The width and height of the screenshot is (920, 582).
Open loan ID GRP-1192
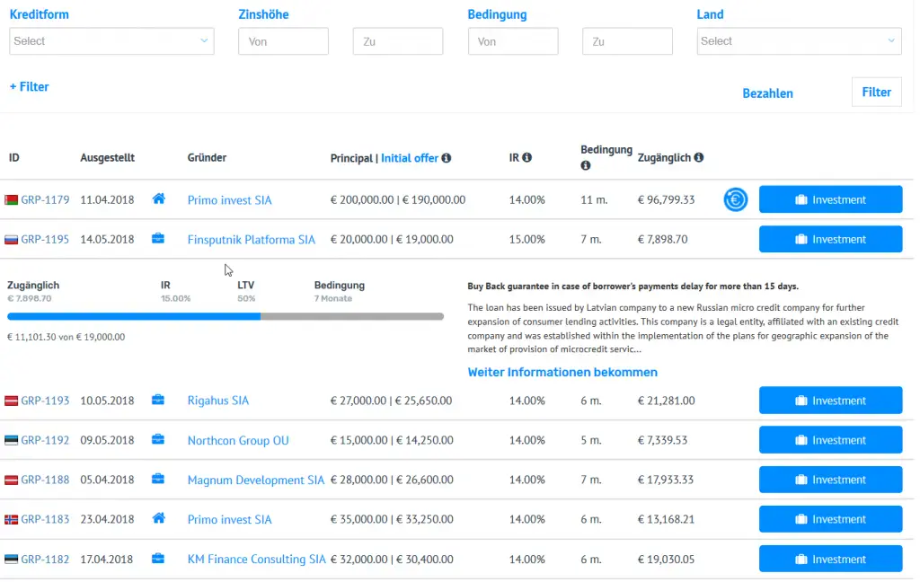45,440
